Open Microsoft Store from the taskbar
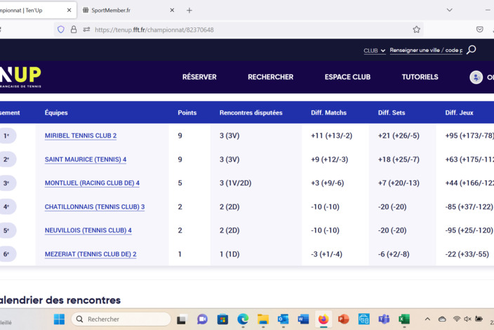Viewport: 494px width, 330px height. point(222,319)
